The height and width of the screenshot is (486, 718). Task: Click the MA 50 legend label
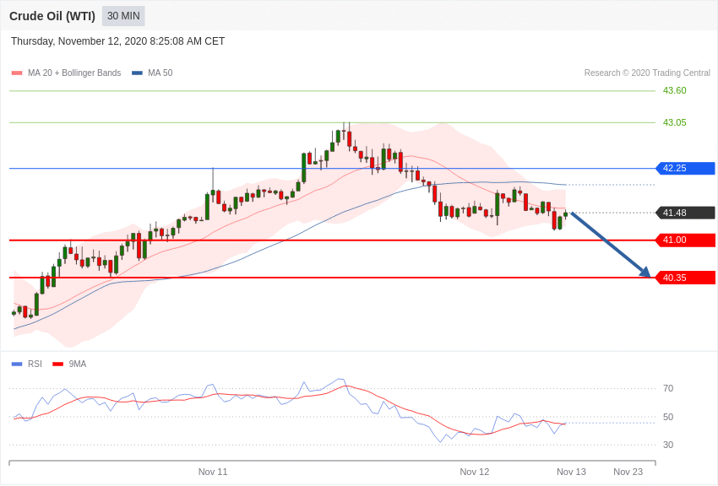pyautogui.click(x=160, y=73)
